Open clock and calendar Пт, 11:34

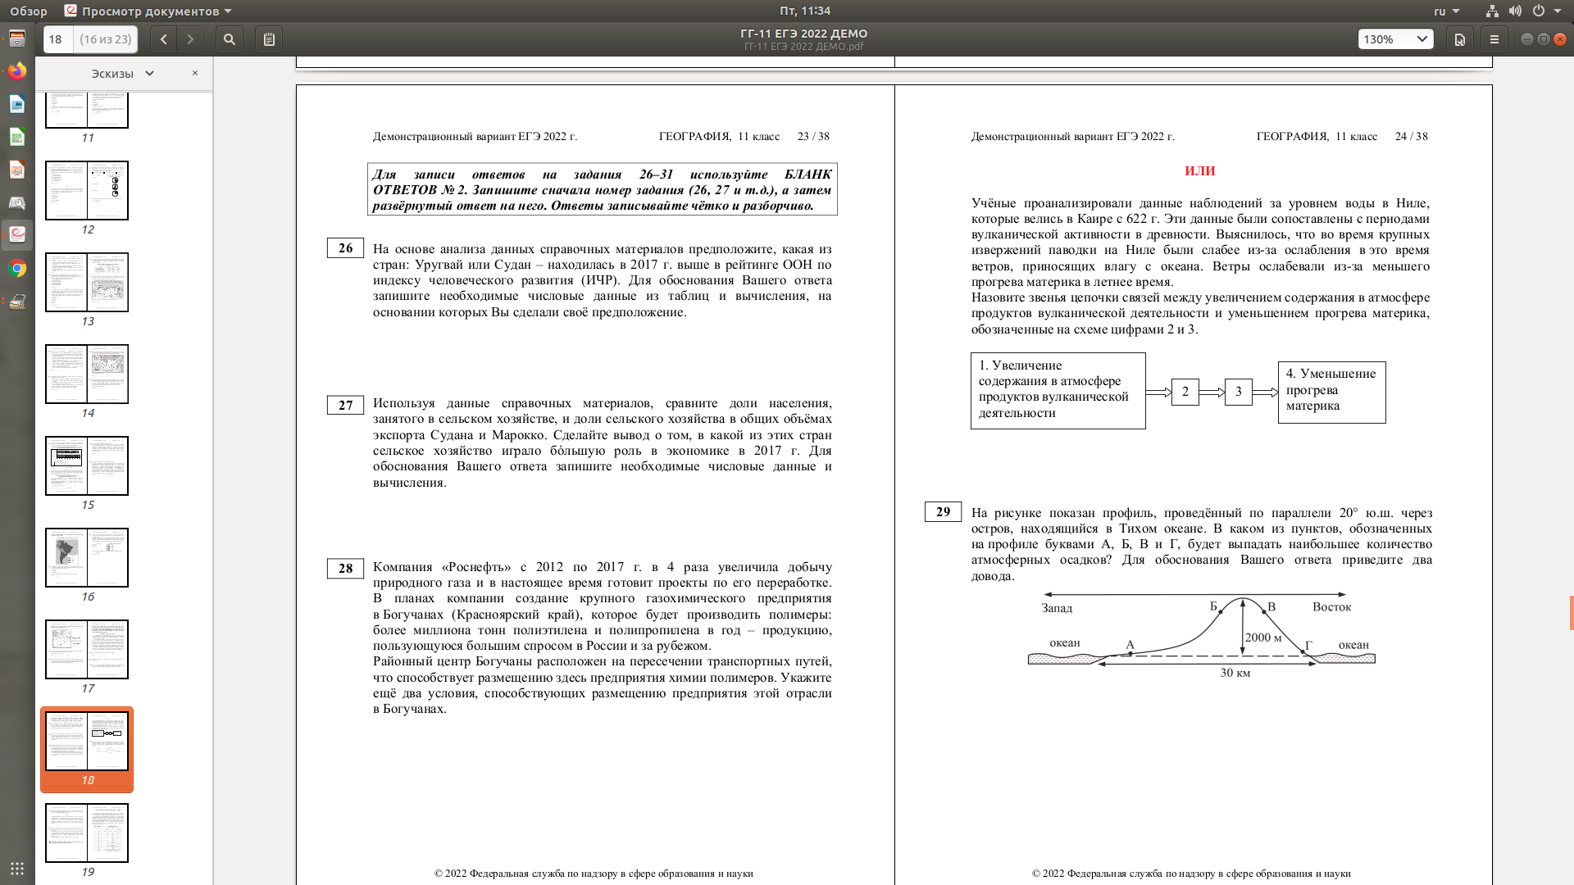click(804, 11)
